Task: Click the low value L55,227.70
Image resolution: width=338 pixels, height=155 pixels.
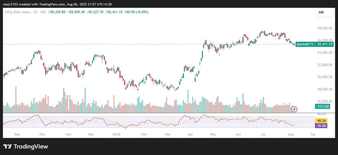Action: [95, 12]
